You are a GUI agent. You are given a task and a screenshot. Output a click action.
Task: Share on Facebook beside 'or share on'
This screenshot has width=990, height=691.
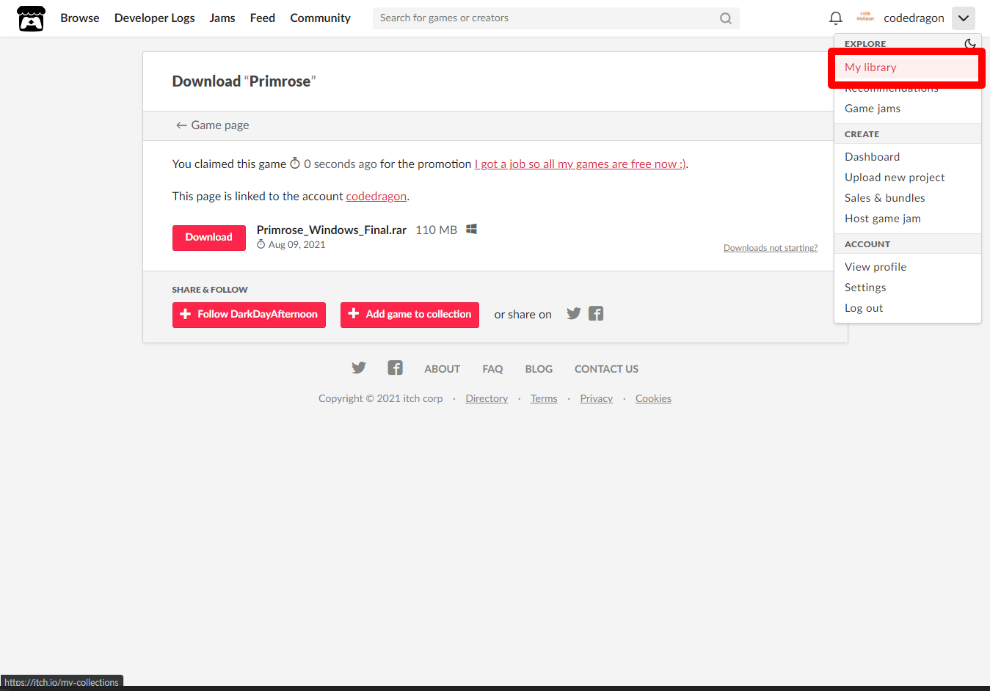(x=596, y=314)
